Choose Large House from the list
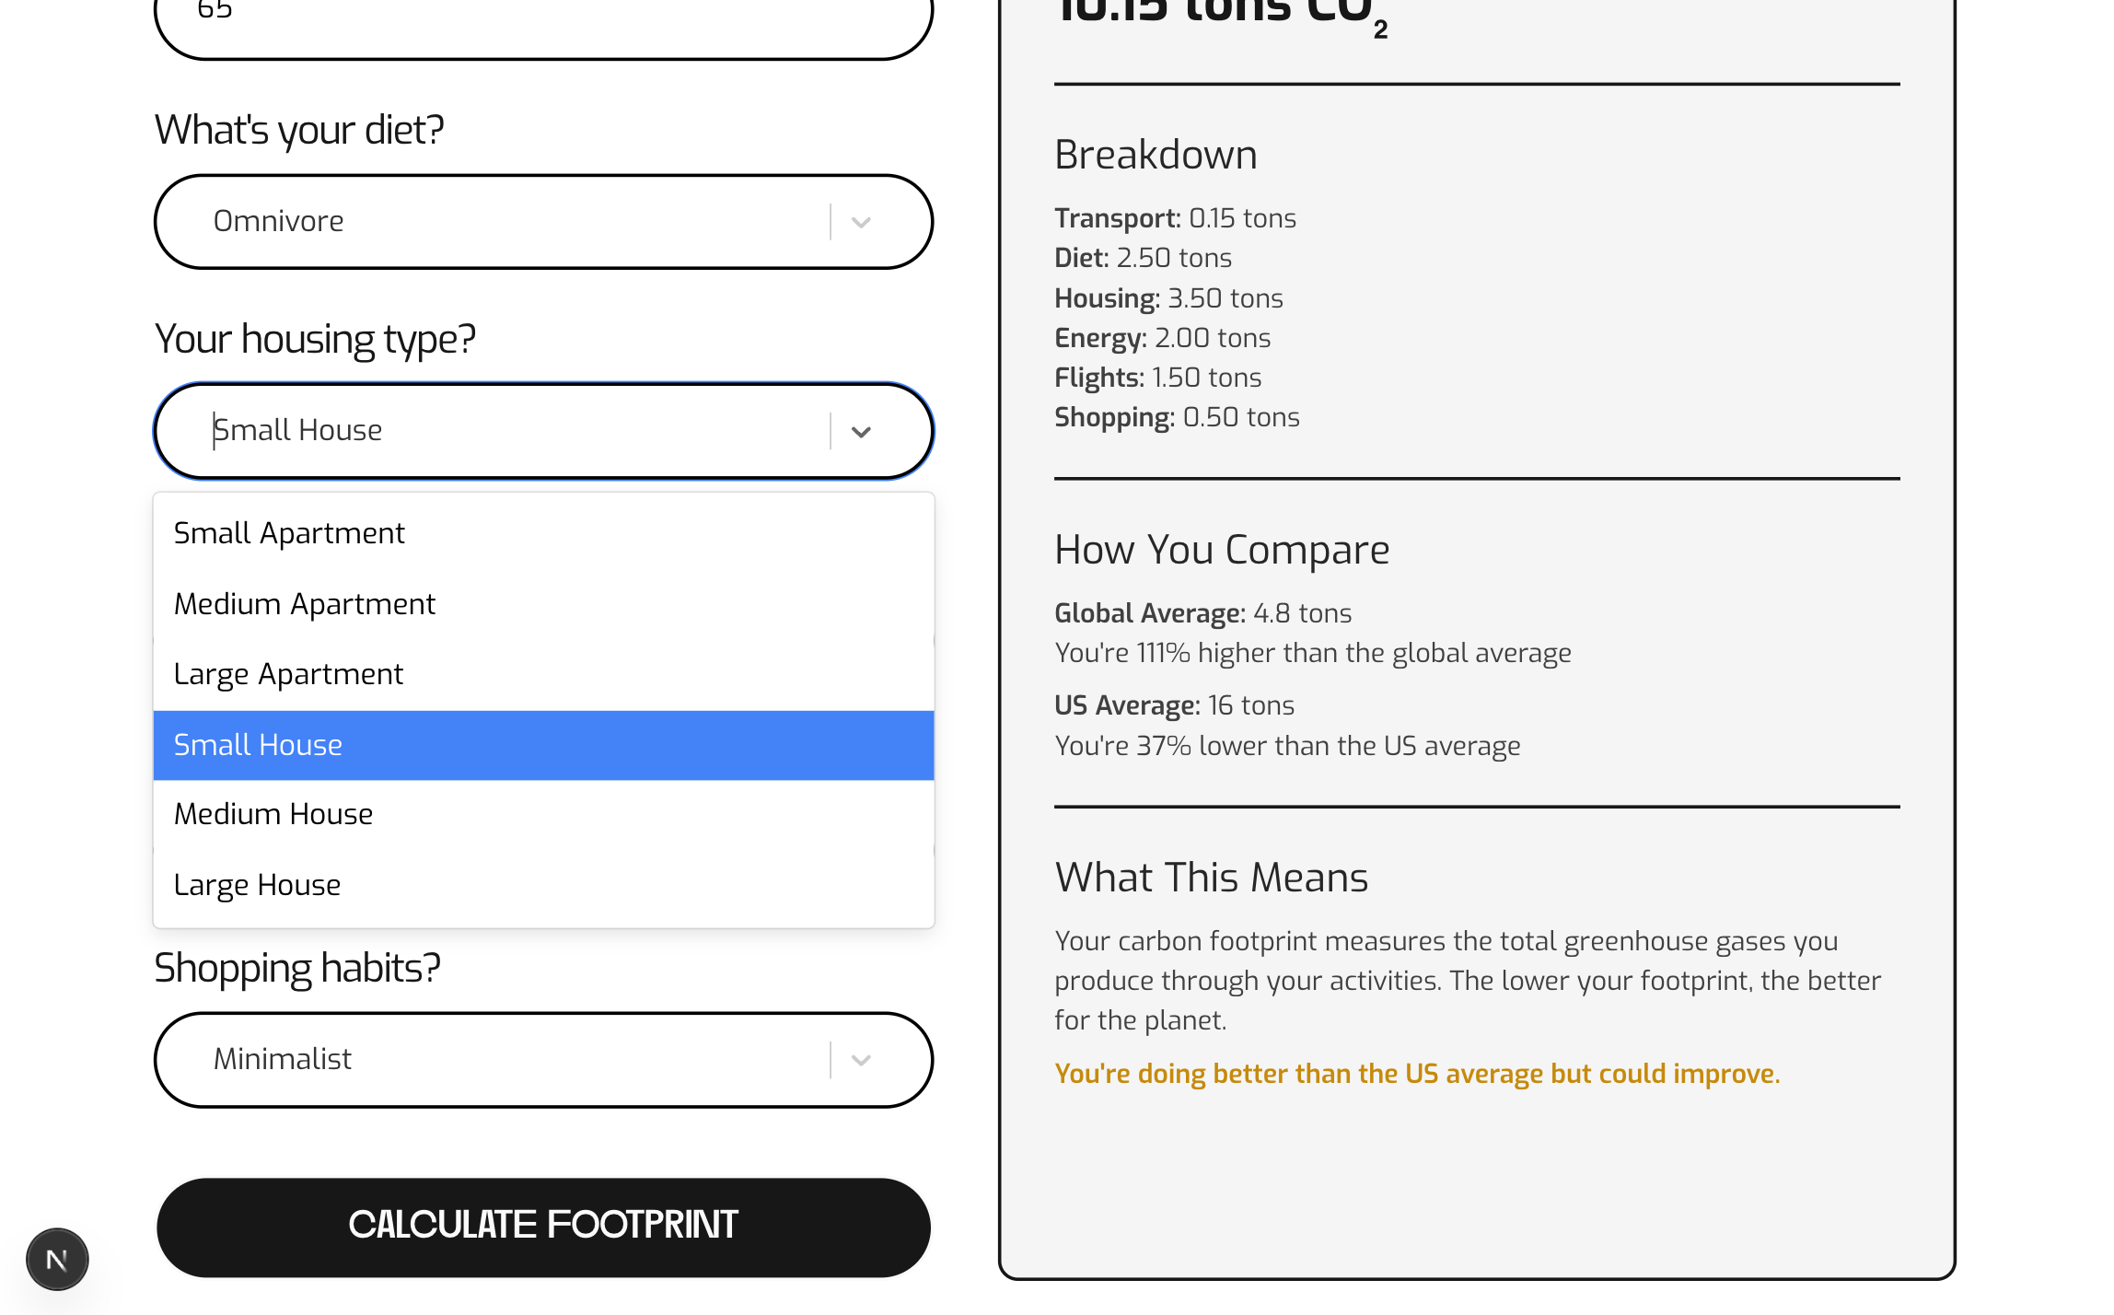 (x=257, y=885)
